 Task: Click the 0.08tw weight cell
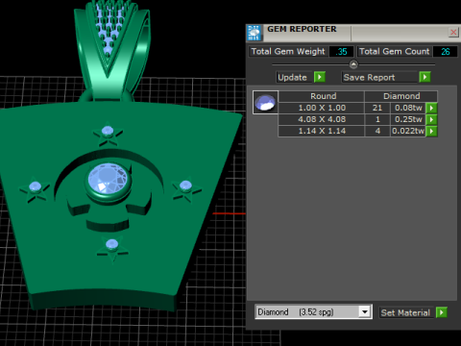click(408, 108)
